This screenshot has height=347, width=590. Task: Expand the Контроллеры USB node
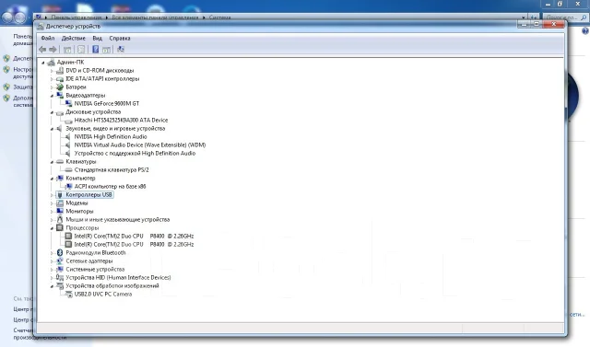tap(52, 195)
